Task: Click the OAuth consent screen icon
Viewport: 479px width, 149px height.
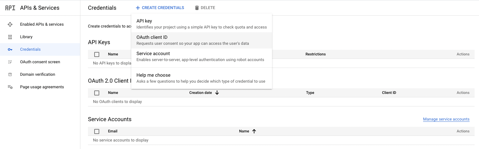Action: tap(10, 62)
